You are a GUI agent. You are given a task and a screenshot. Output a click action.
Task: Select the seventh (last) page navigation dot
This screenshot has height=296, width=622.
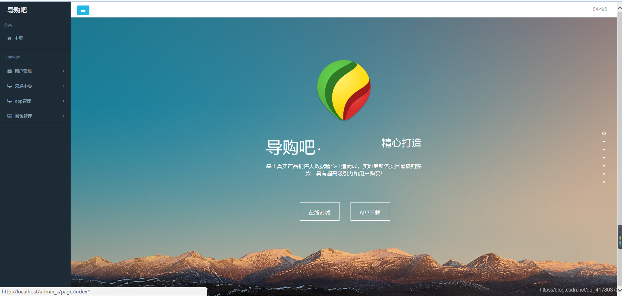tap(604, 182)
